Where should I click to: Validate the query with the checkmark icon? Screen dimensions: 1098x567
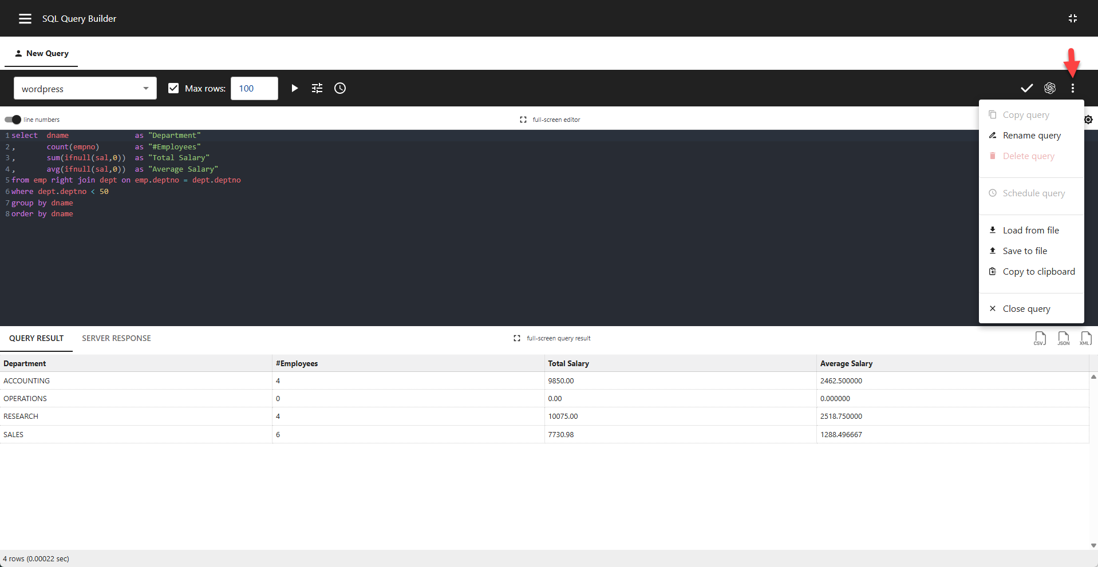click(x=1026, y=88)
